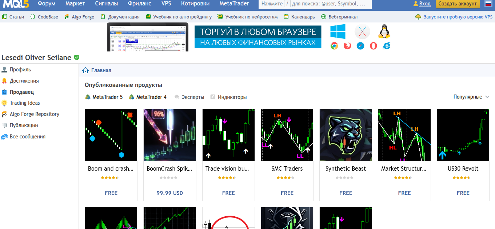Click the VPS trial cloud icon
Screen dimensions: 495x229
click(418, 17)
